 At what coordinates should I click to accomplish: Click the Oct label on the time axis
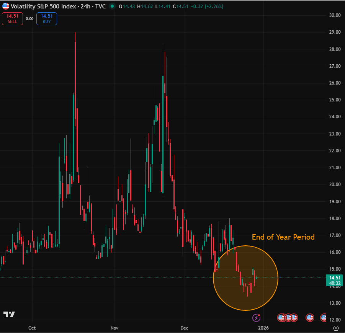click(x=32, y=328)
